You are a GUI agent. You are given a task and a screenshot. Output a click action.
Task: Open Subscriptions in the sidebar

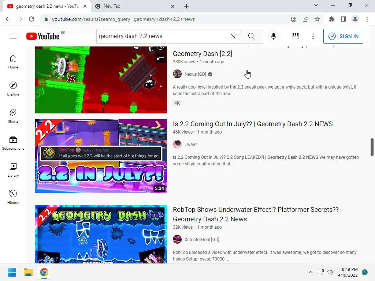pos(13,143)
